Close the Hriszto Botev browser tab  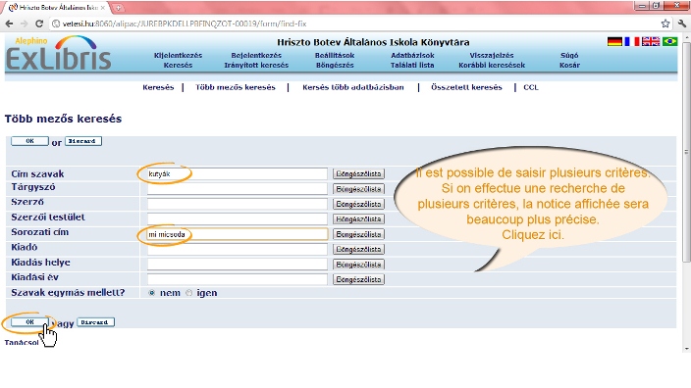click(103, 8)
